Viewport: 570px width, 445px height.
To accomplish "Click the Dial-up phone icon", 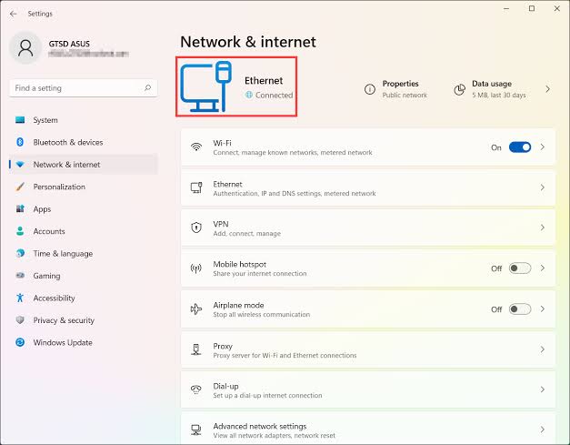I will [195, 390].
